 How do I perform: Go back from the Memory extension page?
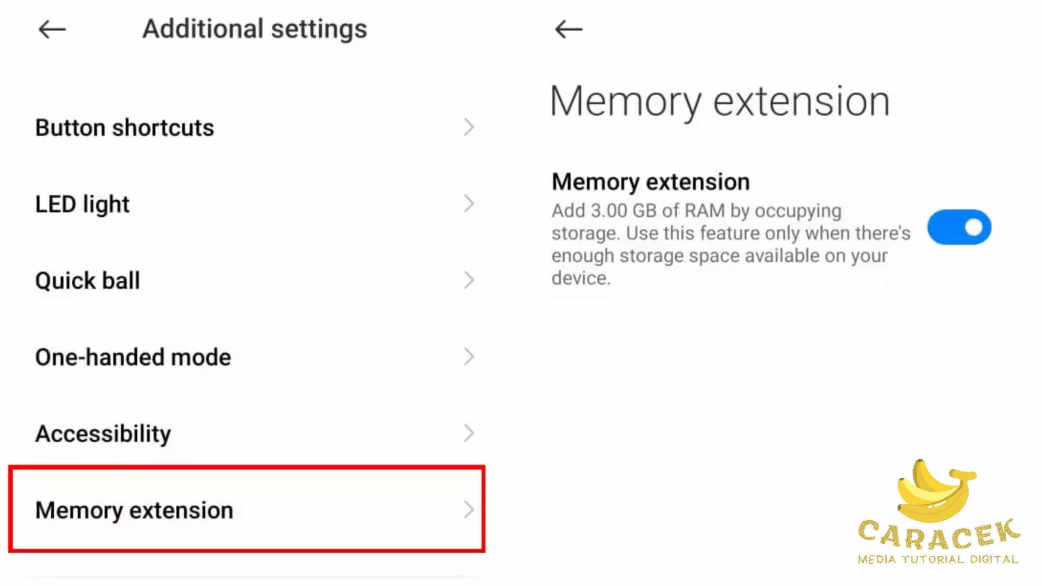pos(569,30)
